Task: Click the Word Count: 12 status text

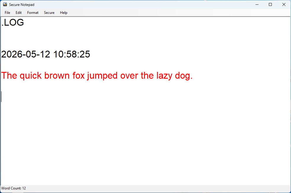Action: (14, 188)
